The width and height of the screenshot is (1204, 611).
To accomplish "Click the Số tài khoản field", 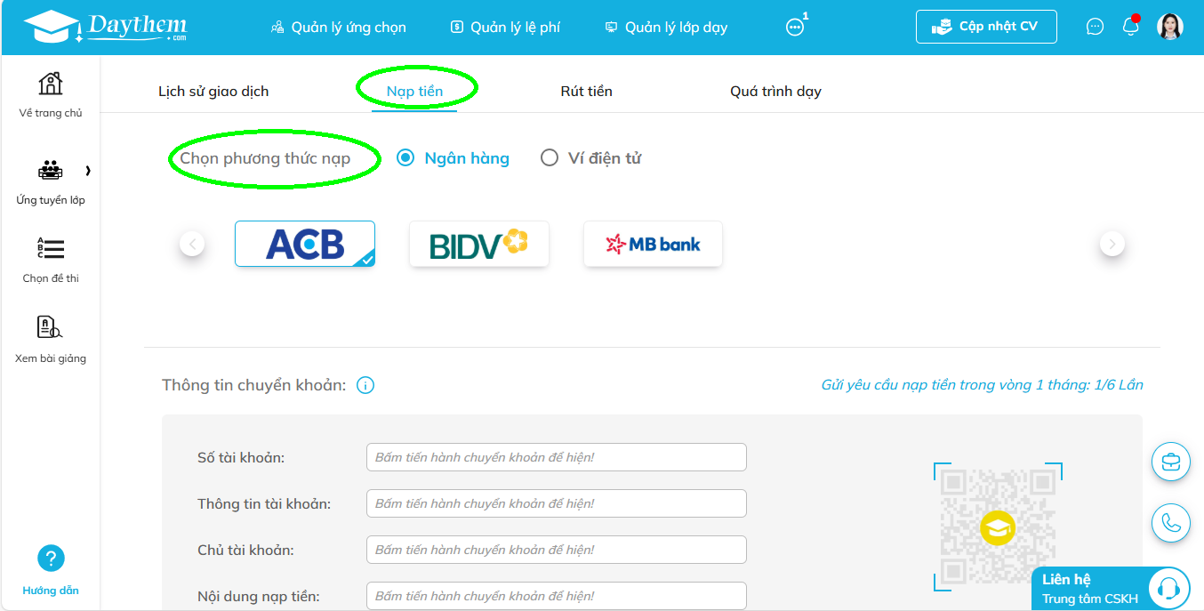I will pos(557,457).
